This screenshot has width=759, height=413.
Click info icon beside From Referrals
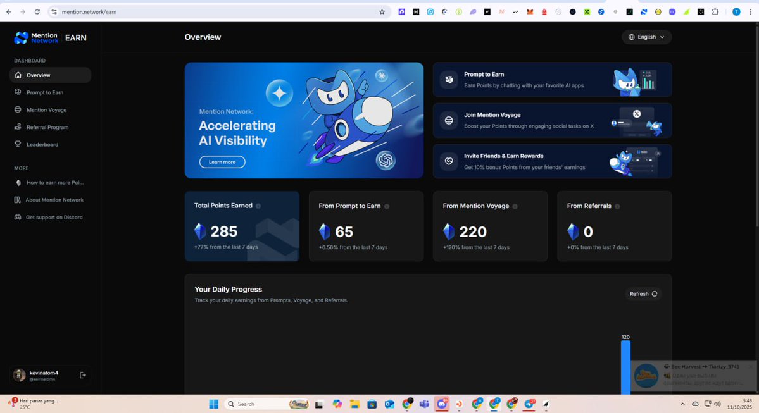[x=617, y=206]
